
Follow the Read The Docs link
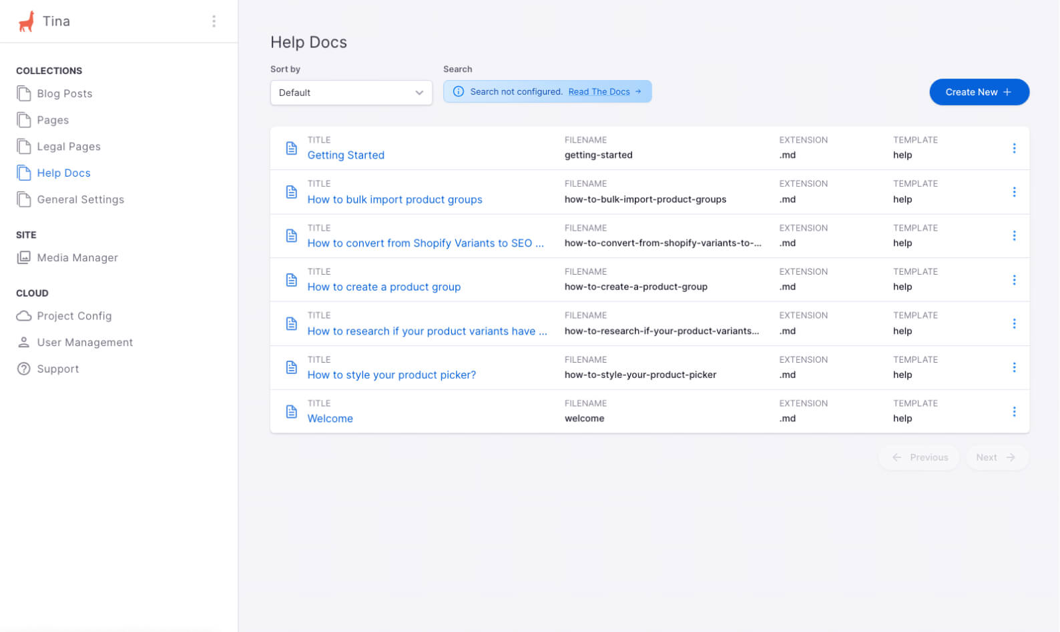[x=599, y=92]
